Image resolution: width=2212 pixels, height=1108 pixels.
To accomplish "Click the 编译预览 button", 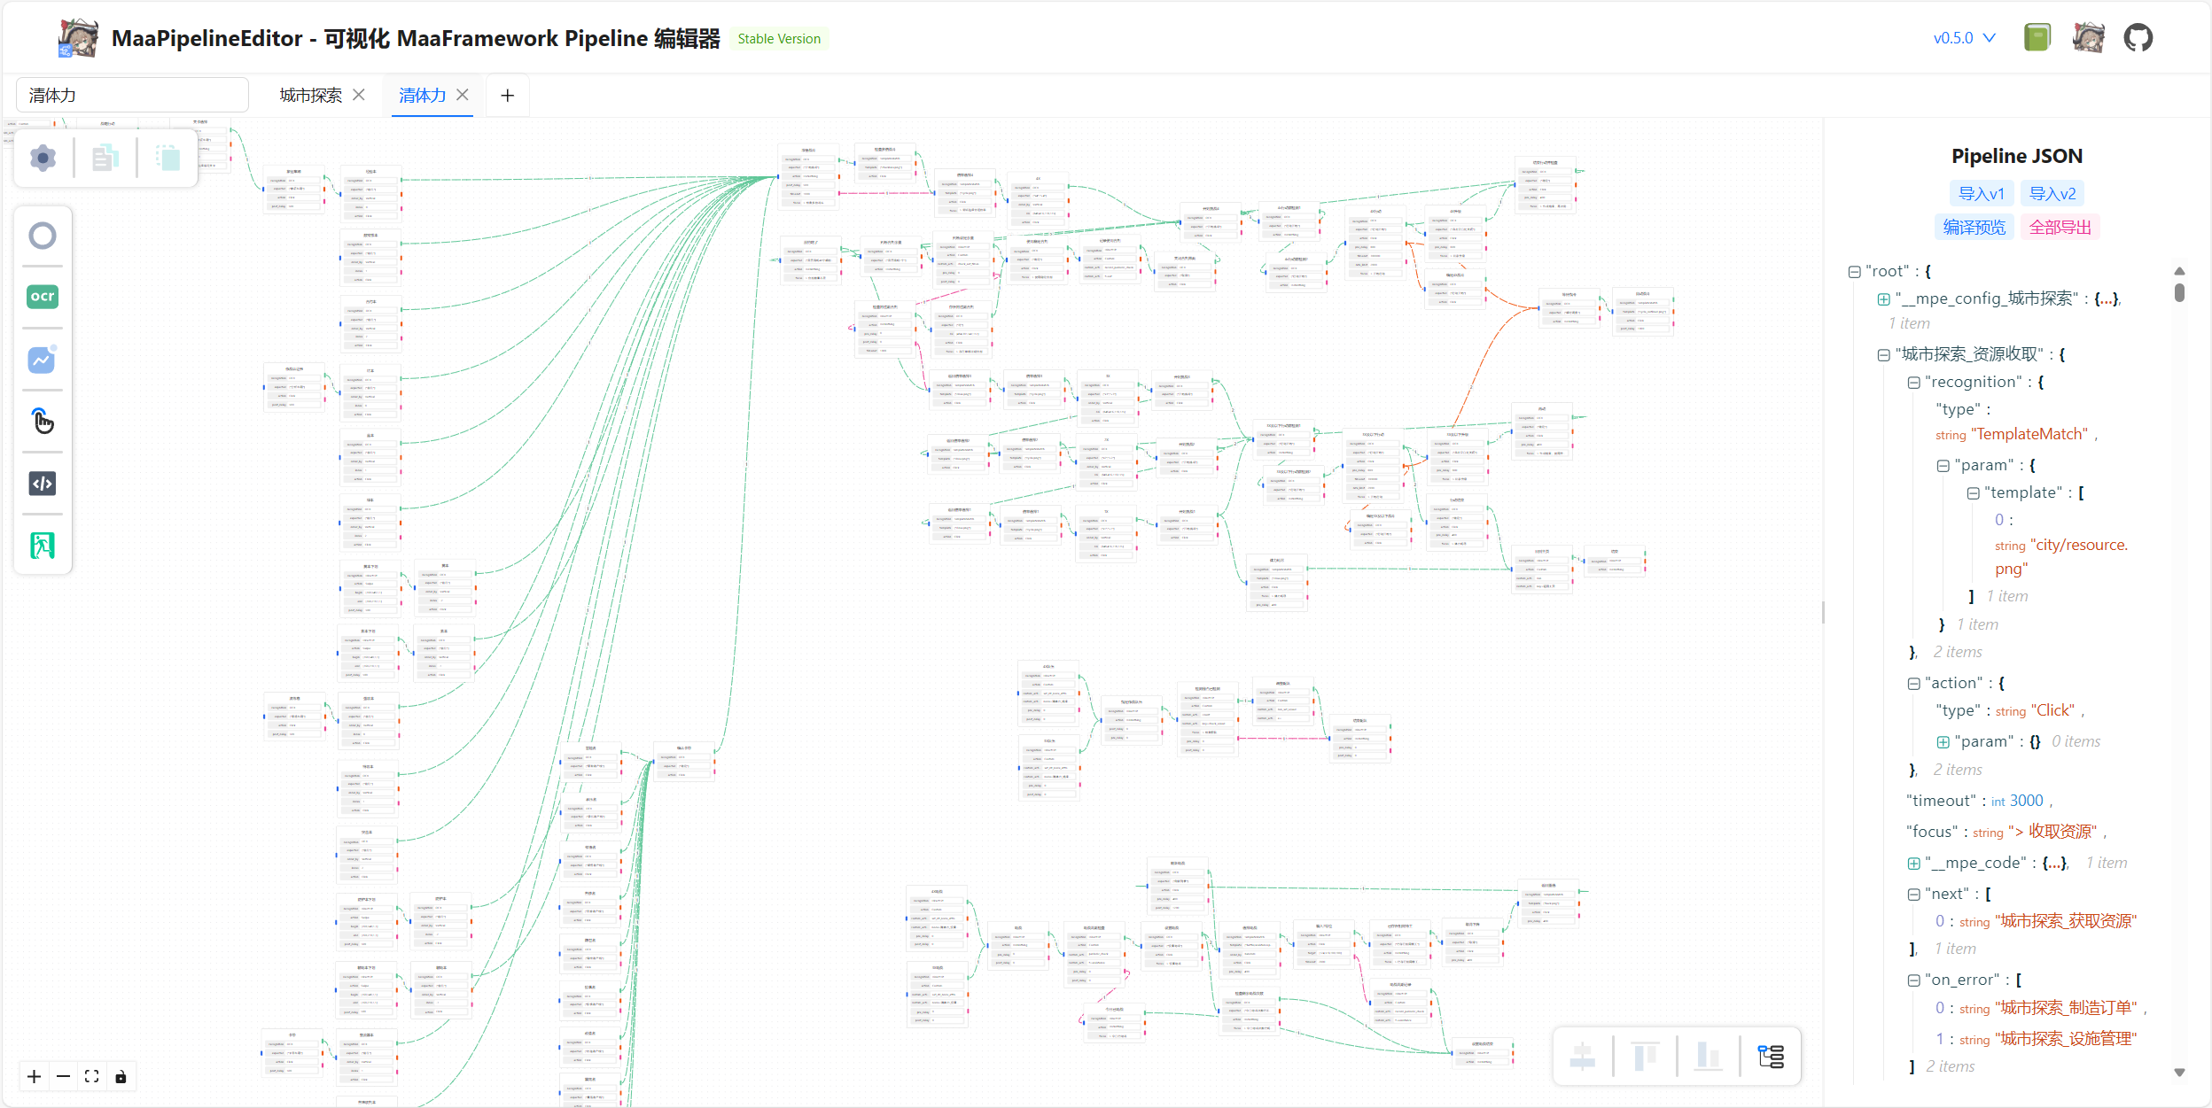I will click(x=1974, y=228).
